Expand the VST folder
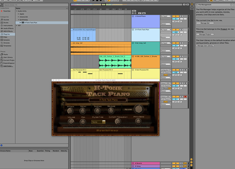Viewport: 235px width, 169px height. [x=17, y=26]
